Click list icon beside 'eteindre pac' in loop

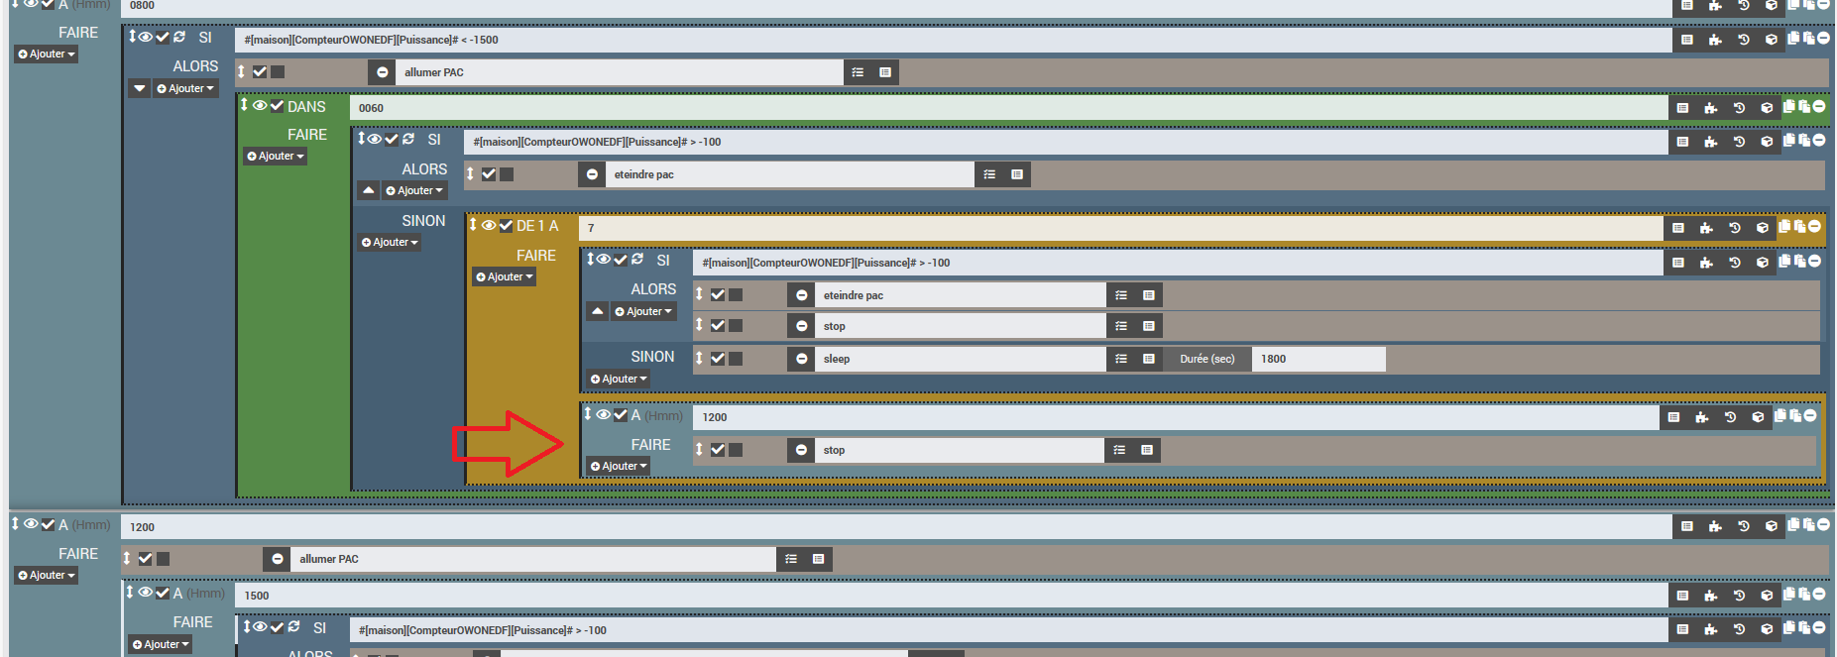tap(1121, 295)
